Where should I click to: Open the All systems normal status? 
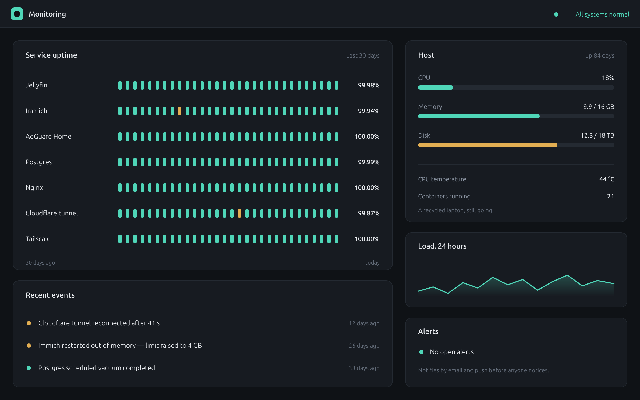(602, 14)
